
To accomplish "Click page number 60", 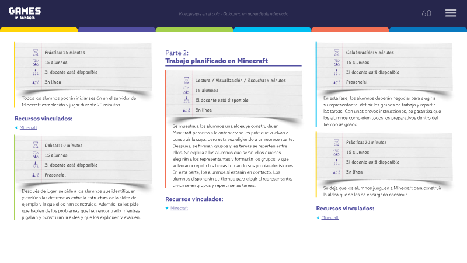I will [426, 13].
